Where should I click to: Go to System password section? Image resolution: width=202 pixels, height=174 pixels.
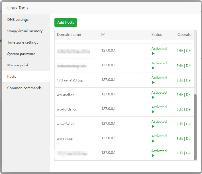tap(21, 54)
